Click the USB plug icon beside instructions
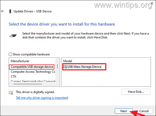156x116 pixels. [x=13, y=36]
